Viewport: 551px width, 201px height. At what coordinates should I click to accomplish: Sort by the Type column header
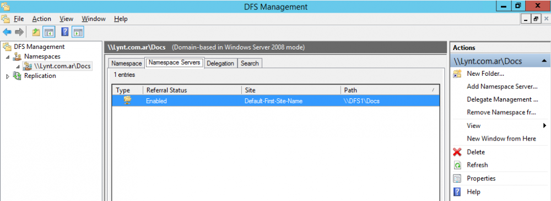tap(128, 90)
